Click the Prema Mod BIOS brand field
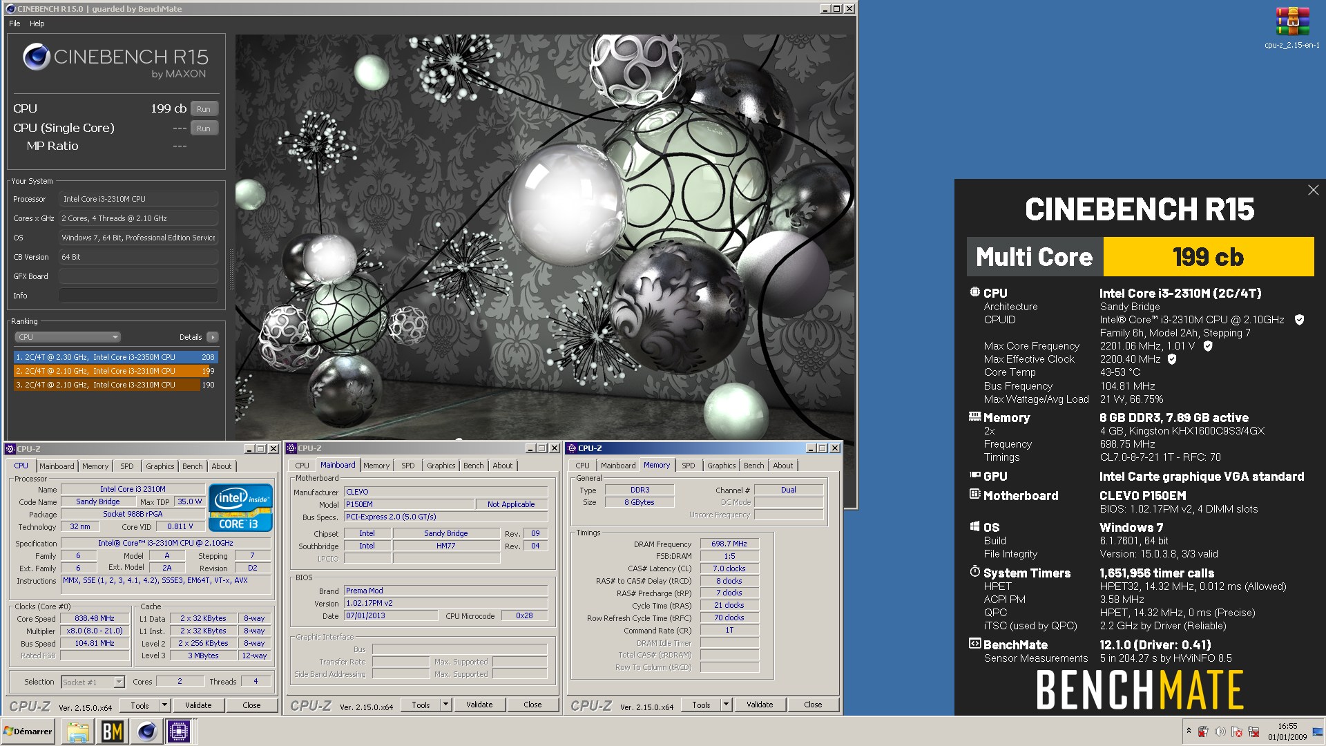The height and width of the screenshot is (746, 1326). [x=445, y=591]
